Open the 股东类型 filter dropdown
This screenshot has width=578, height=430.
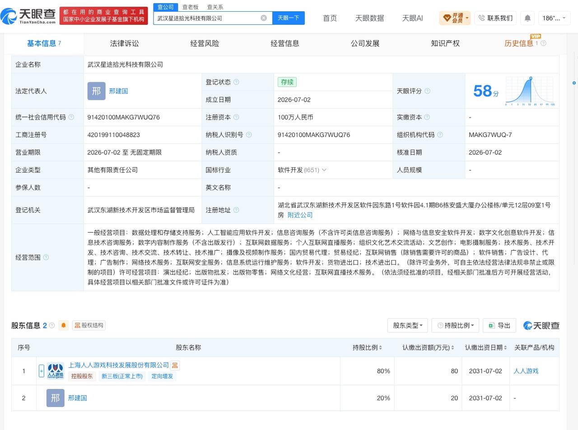tap(407, 326)
